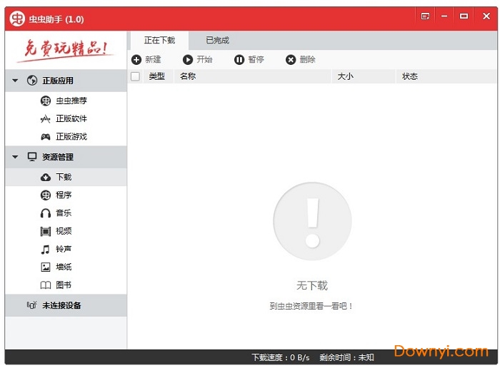Click the headphones icon for 音乐
Screen dimensions: 500x368
[x=46, y=213]
